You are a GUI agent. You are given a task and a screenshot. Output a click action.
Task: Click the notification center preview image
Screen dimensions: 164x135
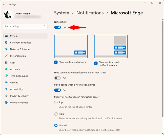[x=111, y=46]
